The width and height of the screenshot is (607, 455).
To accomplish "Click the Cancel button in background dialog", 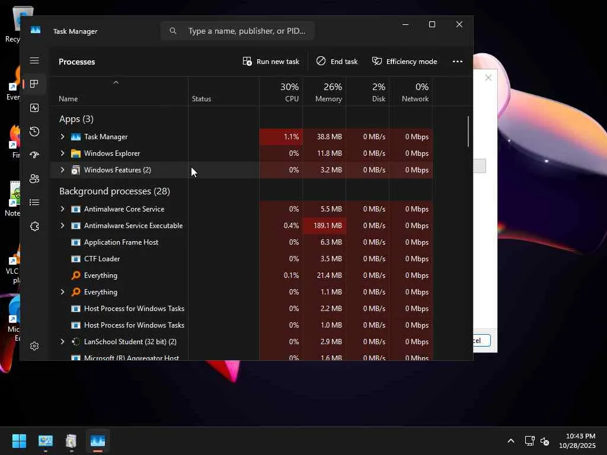I will pyautogui.click(x=482, y=341).
